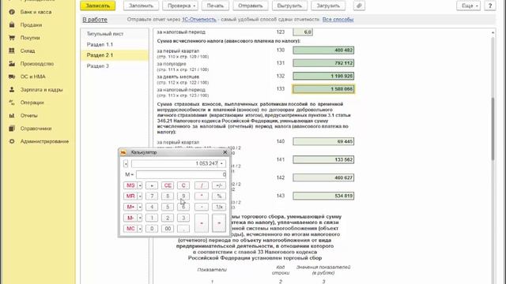The height and width of the screenshot is (284, 506).
Task: Expand the arrow next to M- button
Action: point(140,218)
